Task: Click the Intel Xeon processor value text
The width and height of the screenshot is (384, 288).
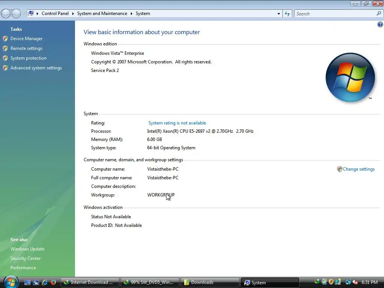Action: [x=200, y=131]
